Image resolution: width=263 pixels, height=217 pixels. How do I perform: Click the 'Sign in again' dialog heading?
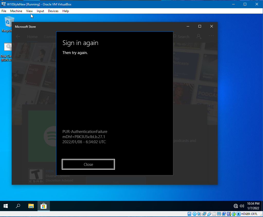click(x=80, y=43)
